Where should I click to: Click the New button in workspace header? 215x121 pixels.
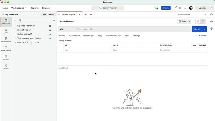pos(44,15)
